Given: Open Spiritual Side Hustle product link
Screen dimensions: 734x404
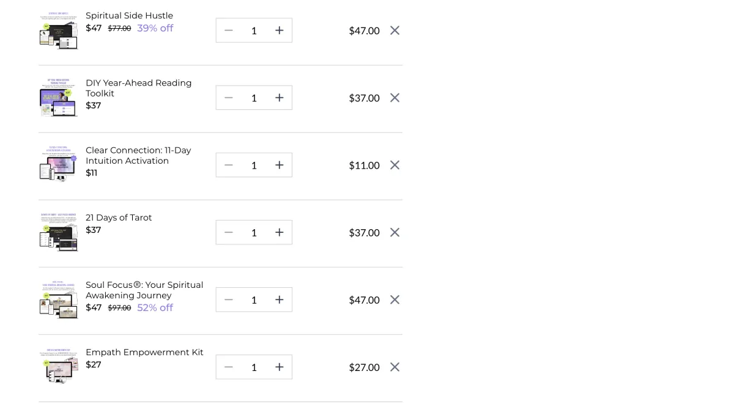Looking at the screenshot, I should [129, 16].
